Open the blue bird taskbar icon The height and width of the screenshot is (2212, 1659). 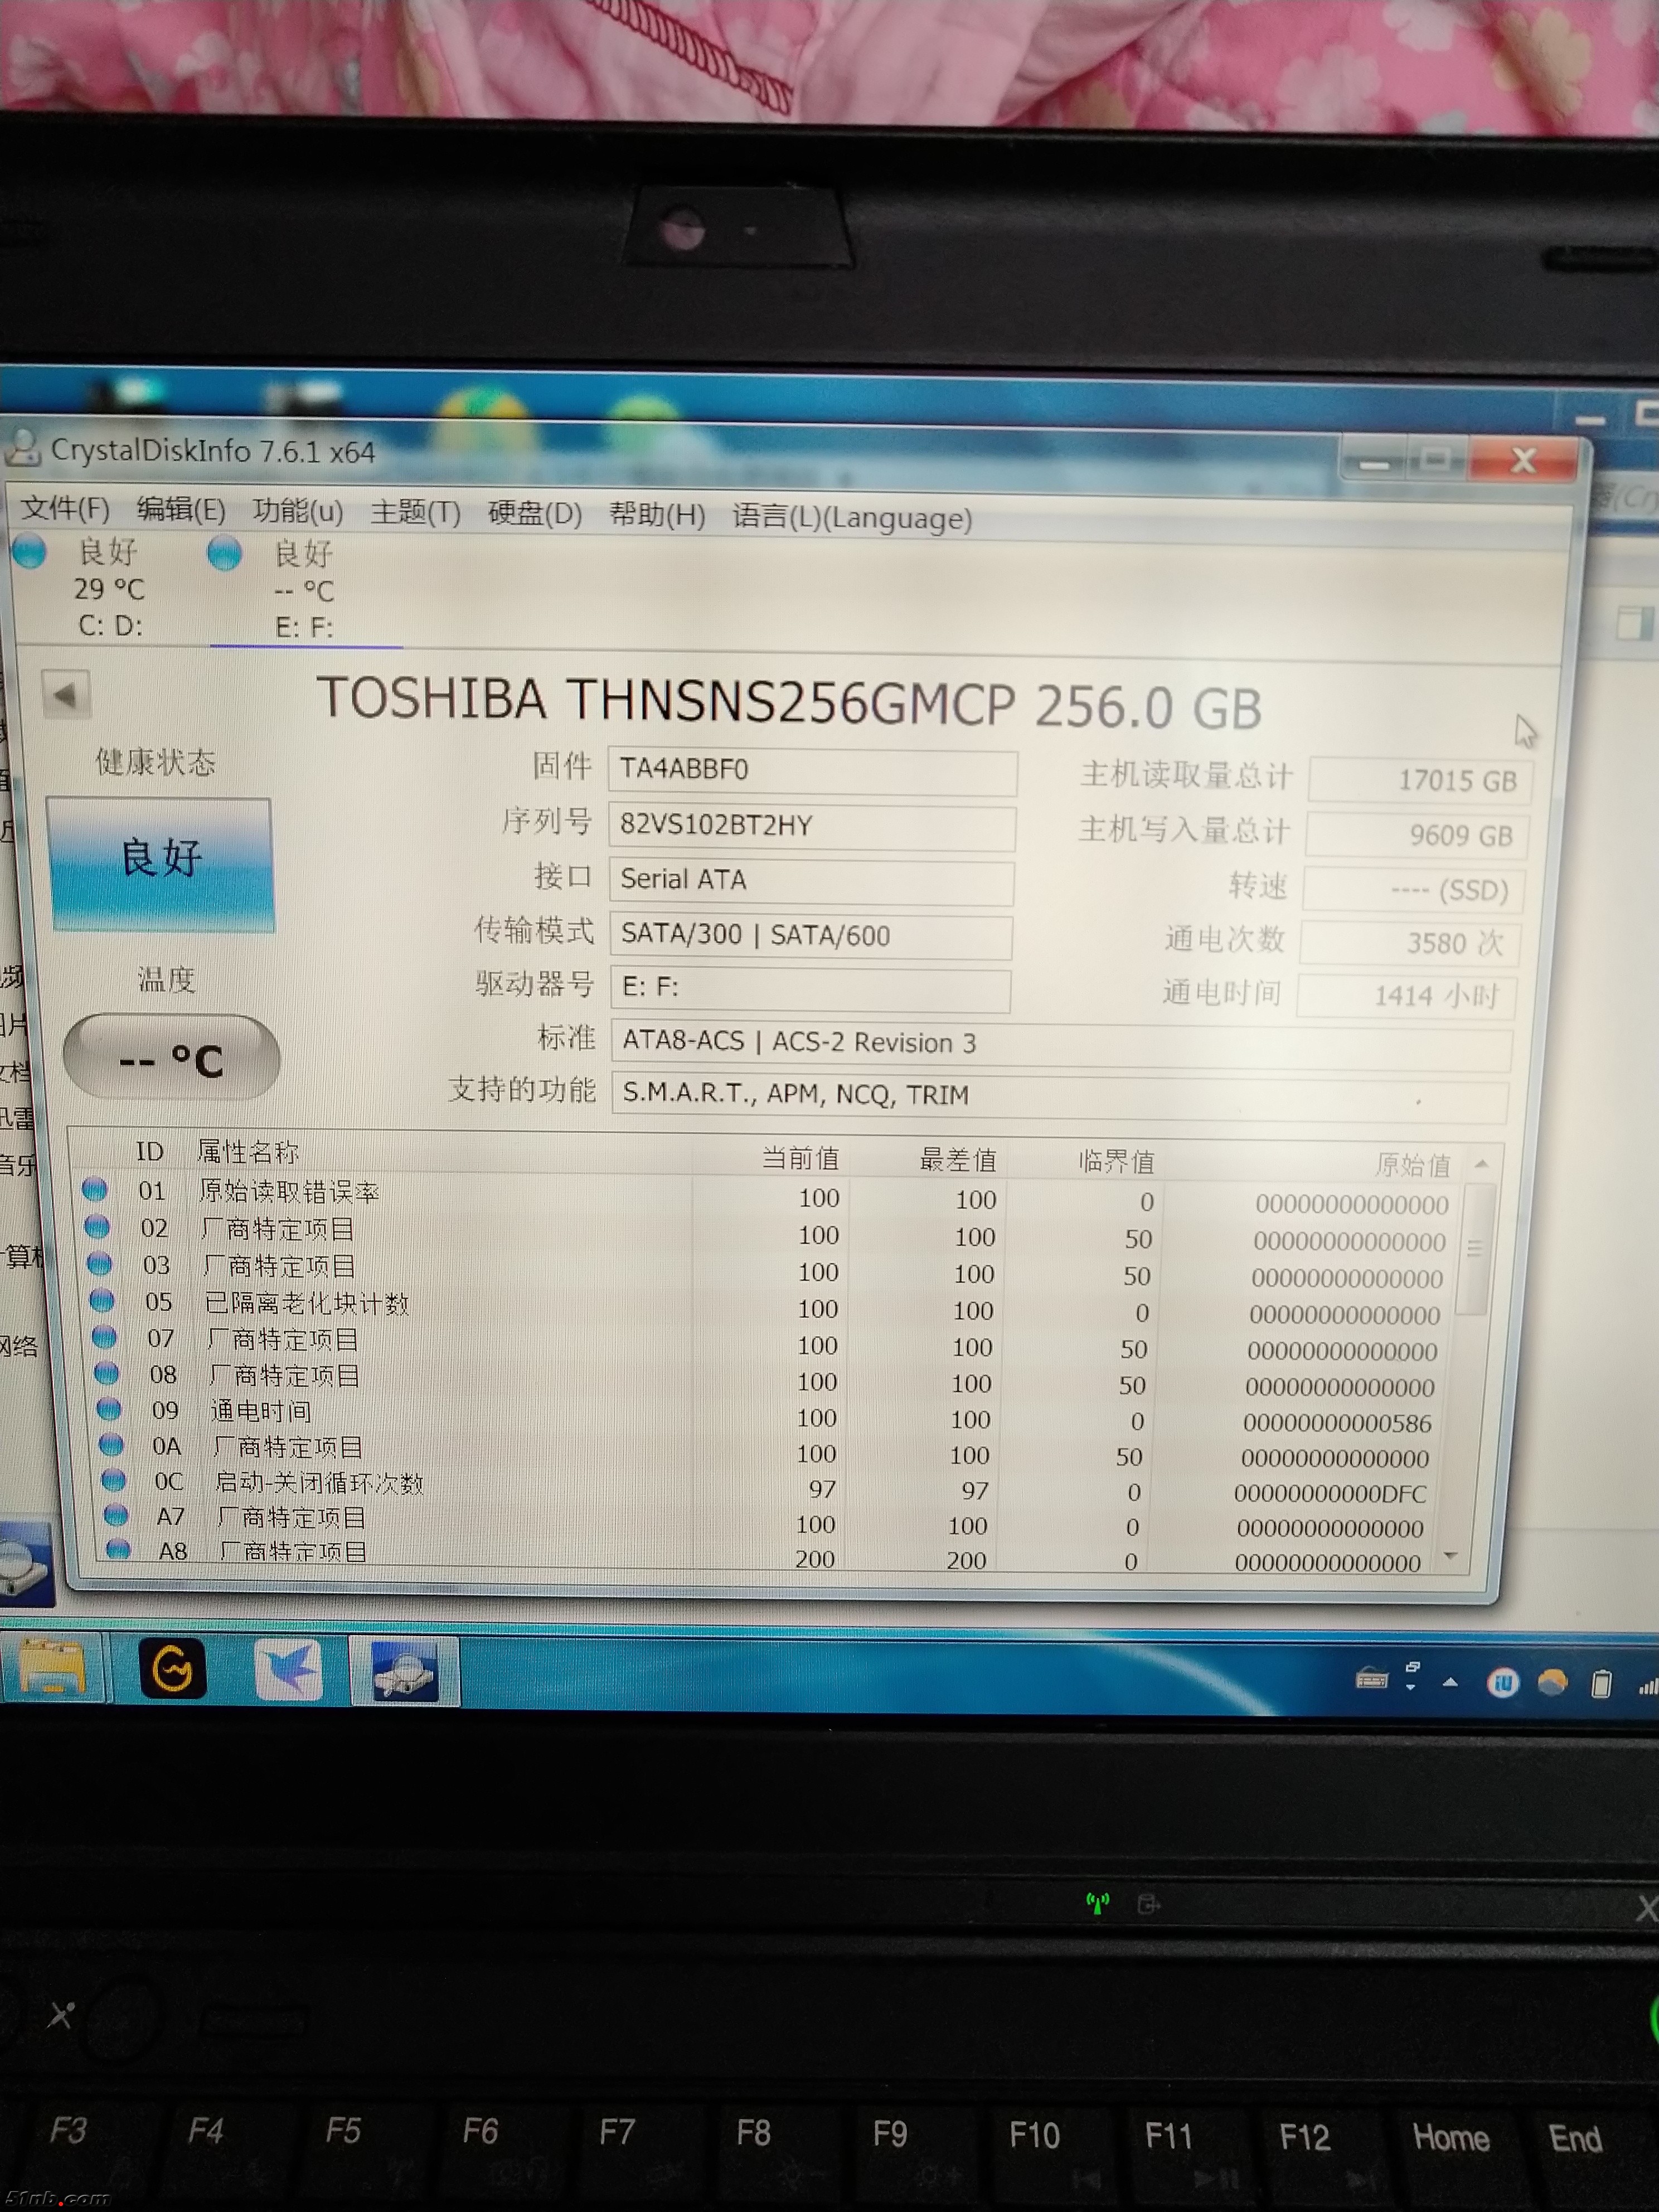[x=289, y=1669]
